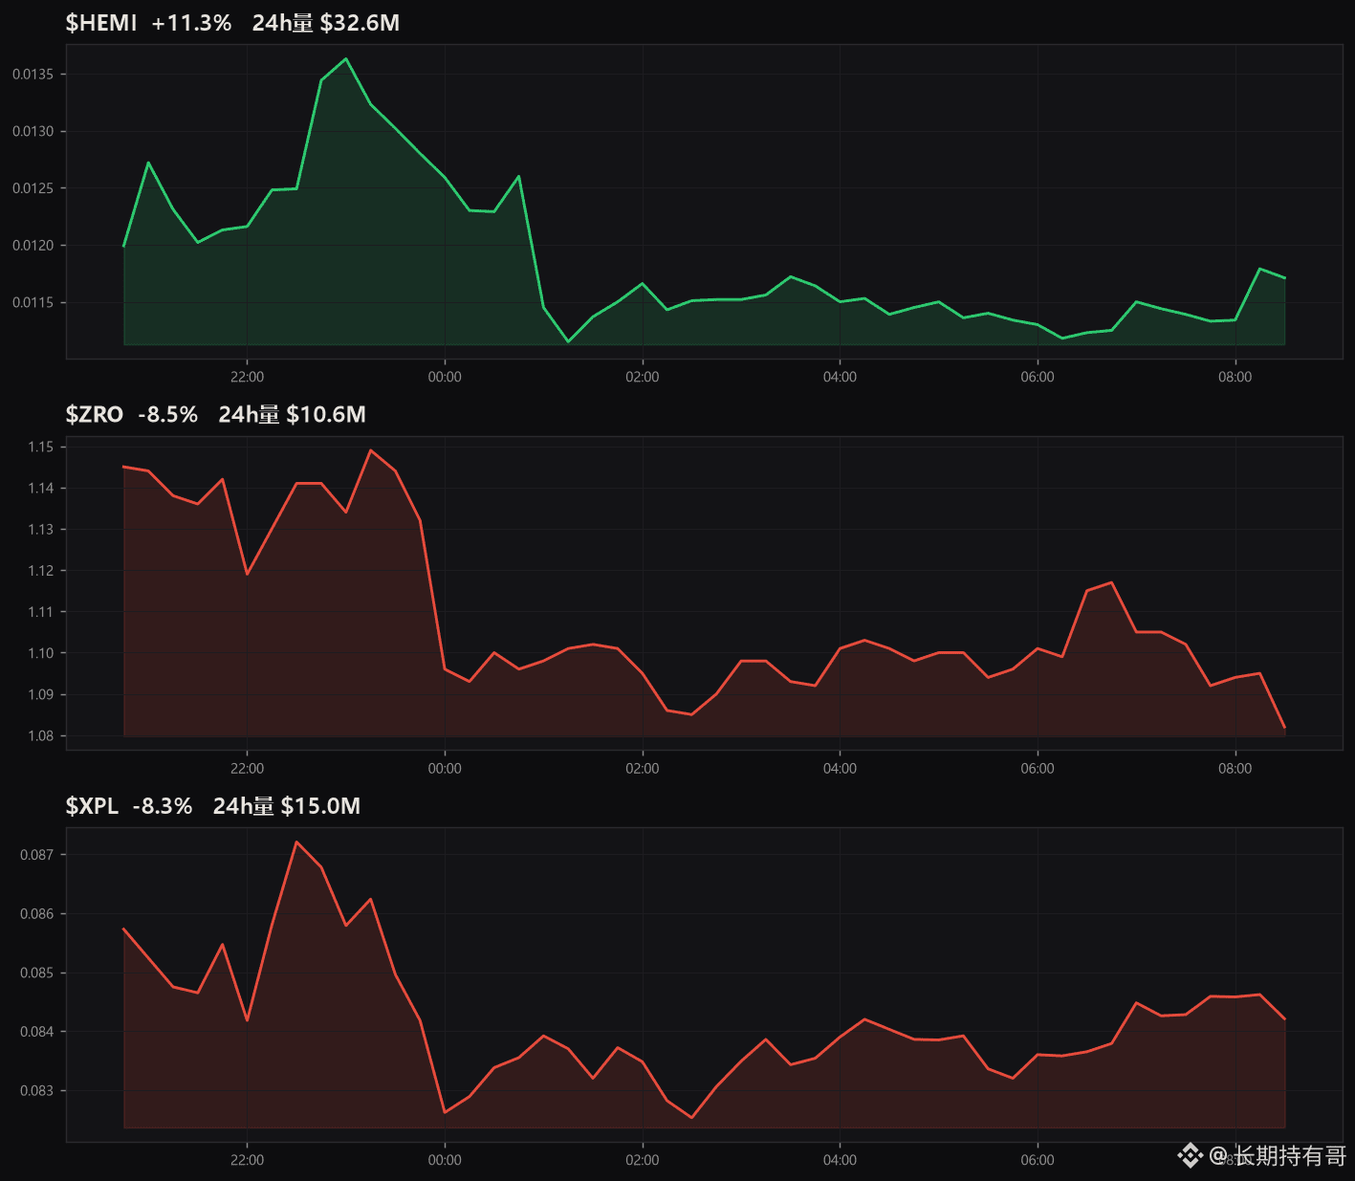Click the 02:00 time label under XPL chart
Screen dimensions: 1355x1181
pos(643,1160)
